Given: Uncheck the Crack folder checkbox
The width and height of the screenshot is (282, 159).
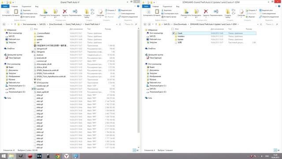Looking at the screenshot, I should tap(174, 33).
